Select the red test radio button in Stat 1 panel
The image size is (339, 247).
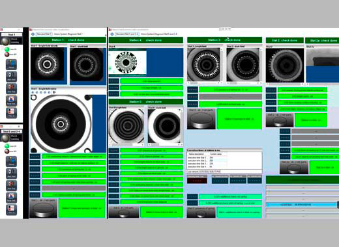tap(7, 55)
